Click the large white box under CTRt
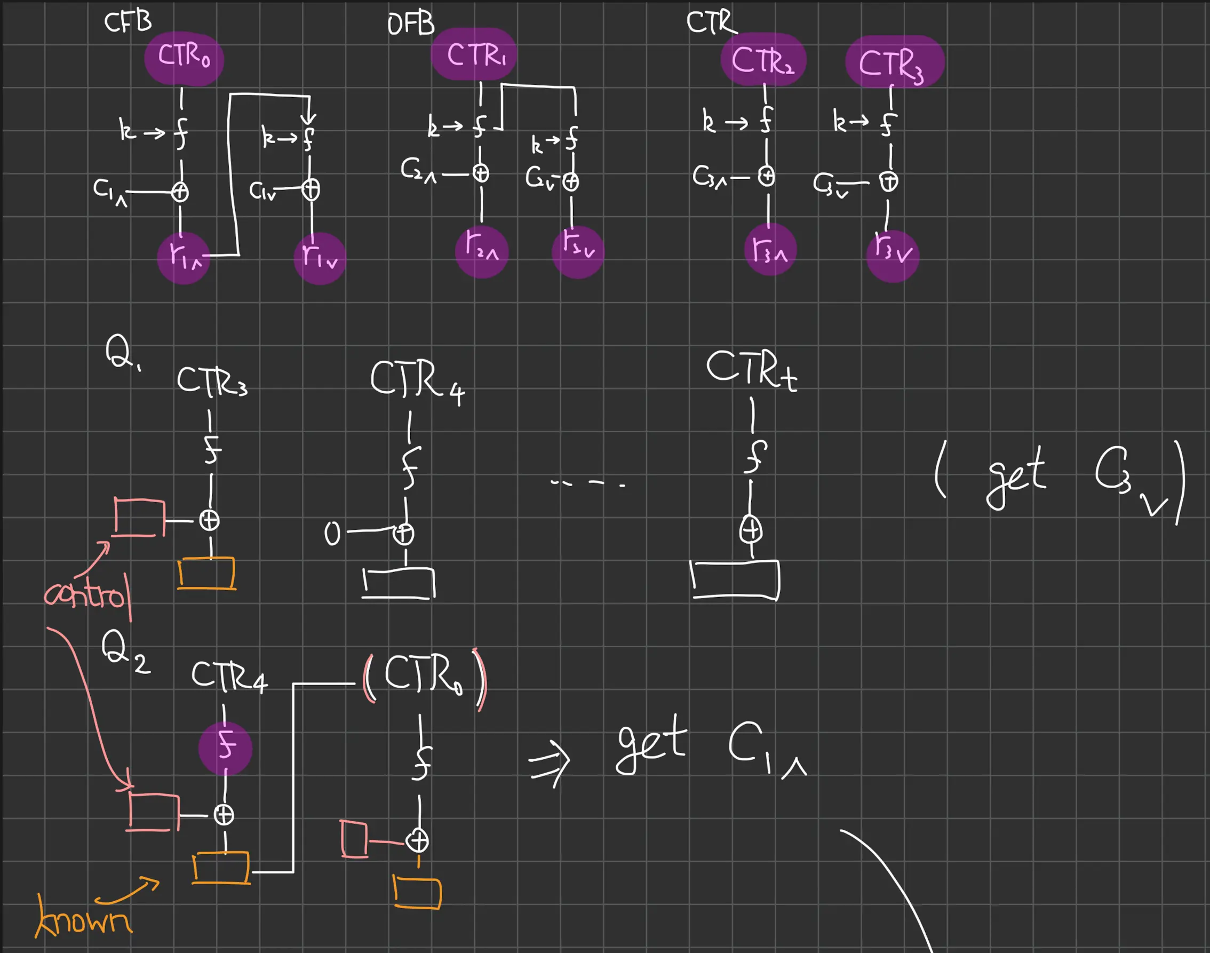The image size is (1210, 953). (x=735, y=579)
